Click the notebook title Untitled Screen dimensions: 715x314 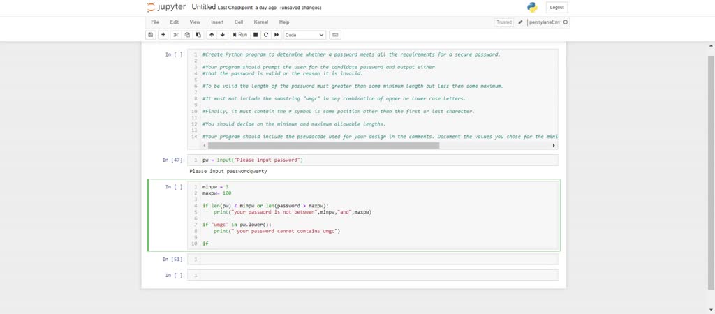tap(203, 7)
